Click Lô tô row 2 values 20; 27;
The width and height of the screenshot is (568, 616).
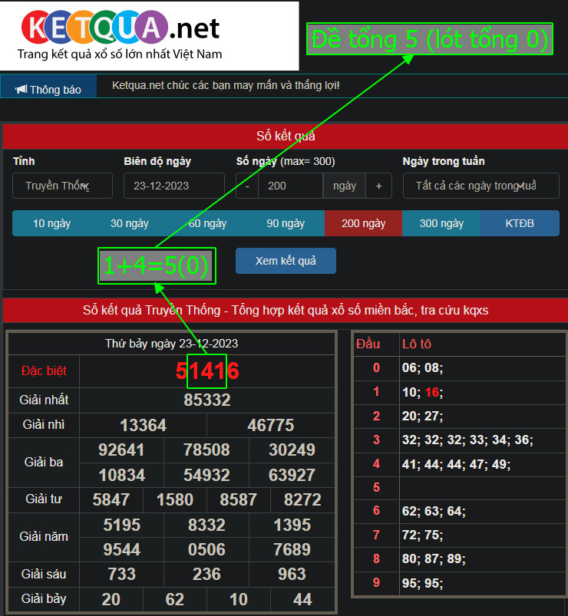click(x=422, y=416)
